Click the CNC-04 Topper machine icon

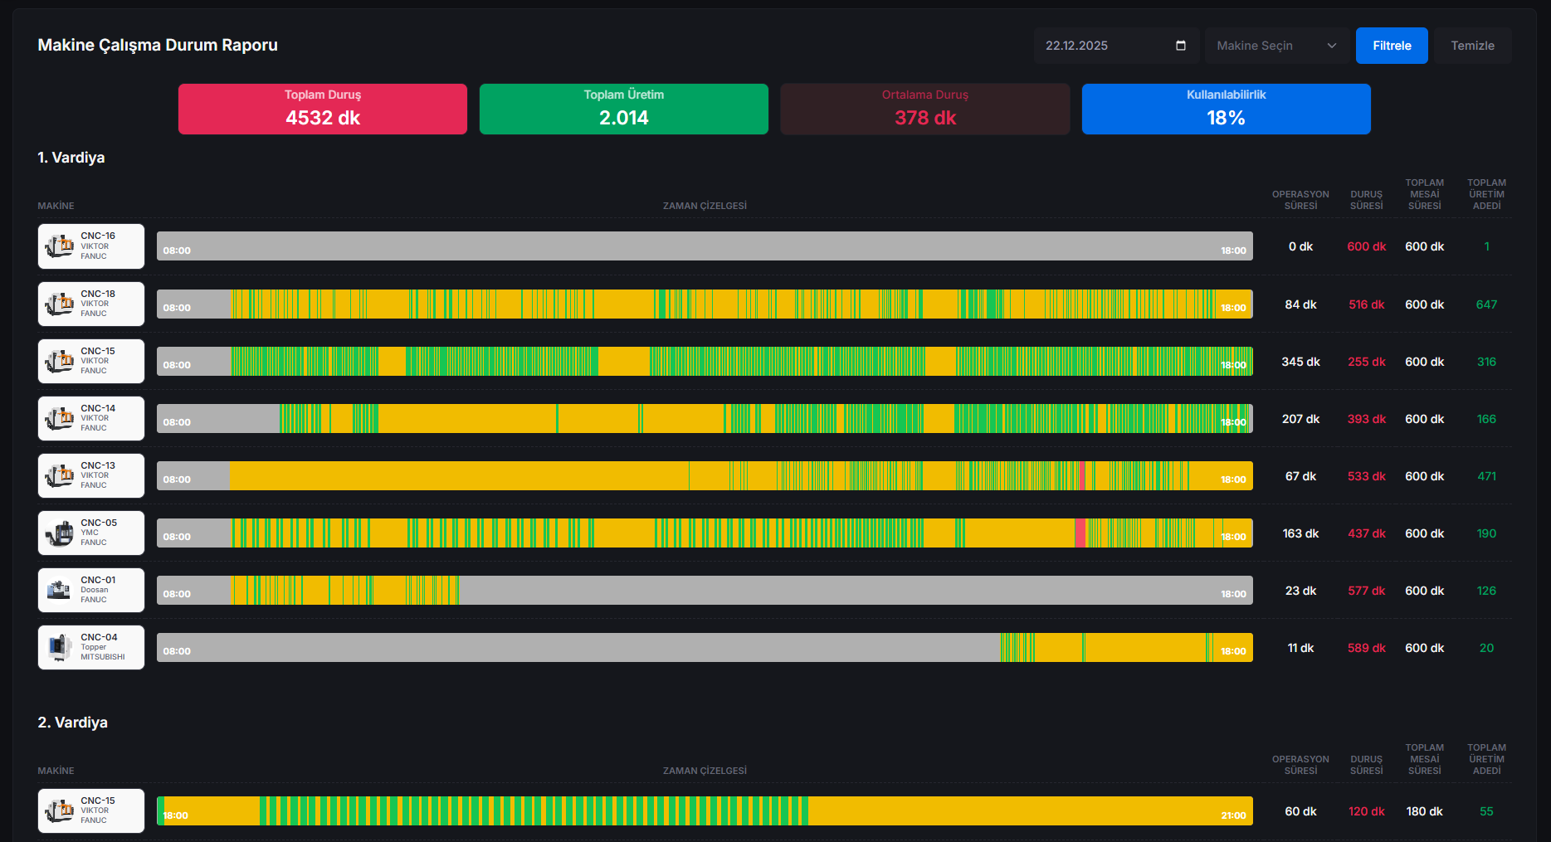click(60, 648)
